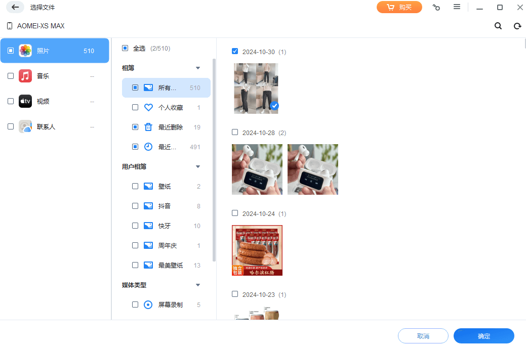Screen dimensions: 526x348
Task: Refresh the file list
Action: point(517,26)
